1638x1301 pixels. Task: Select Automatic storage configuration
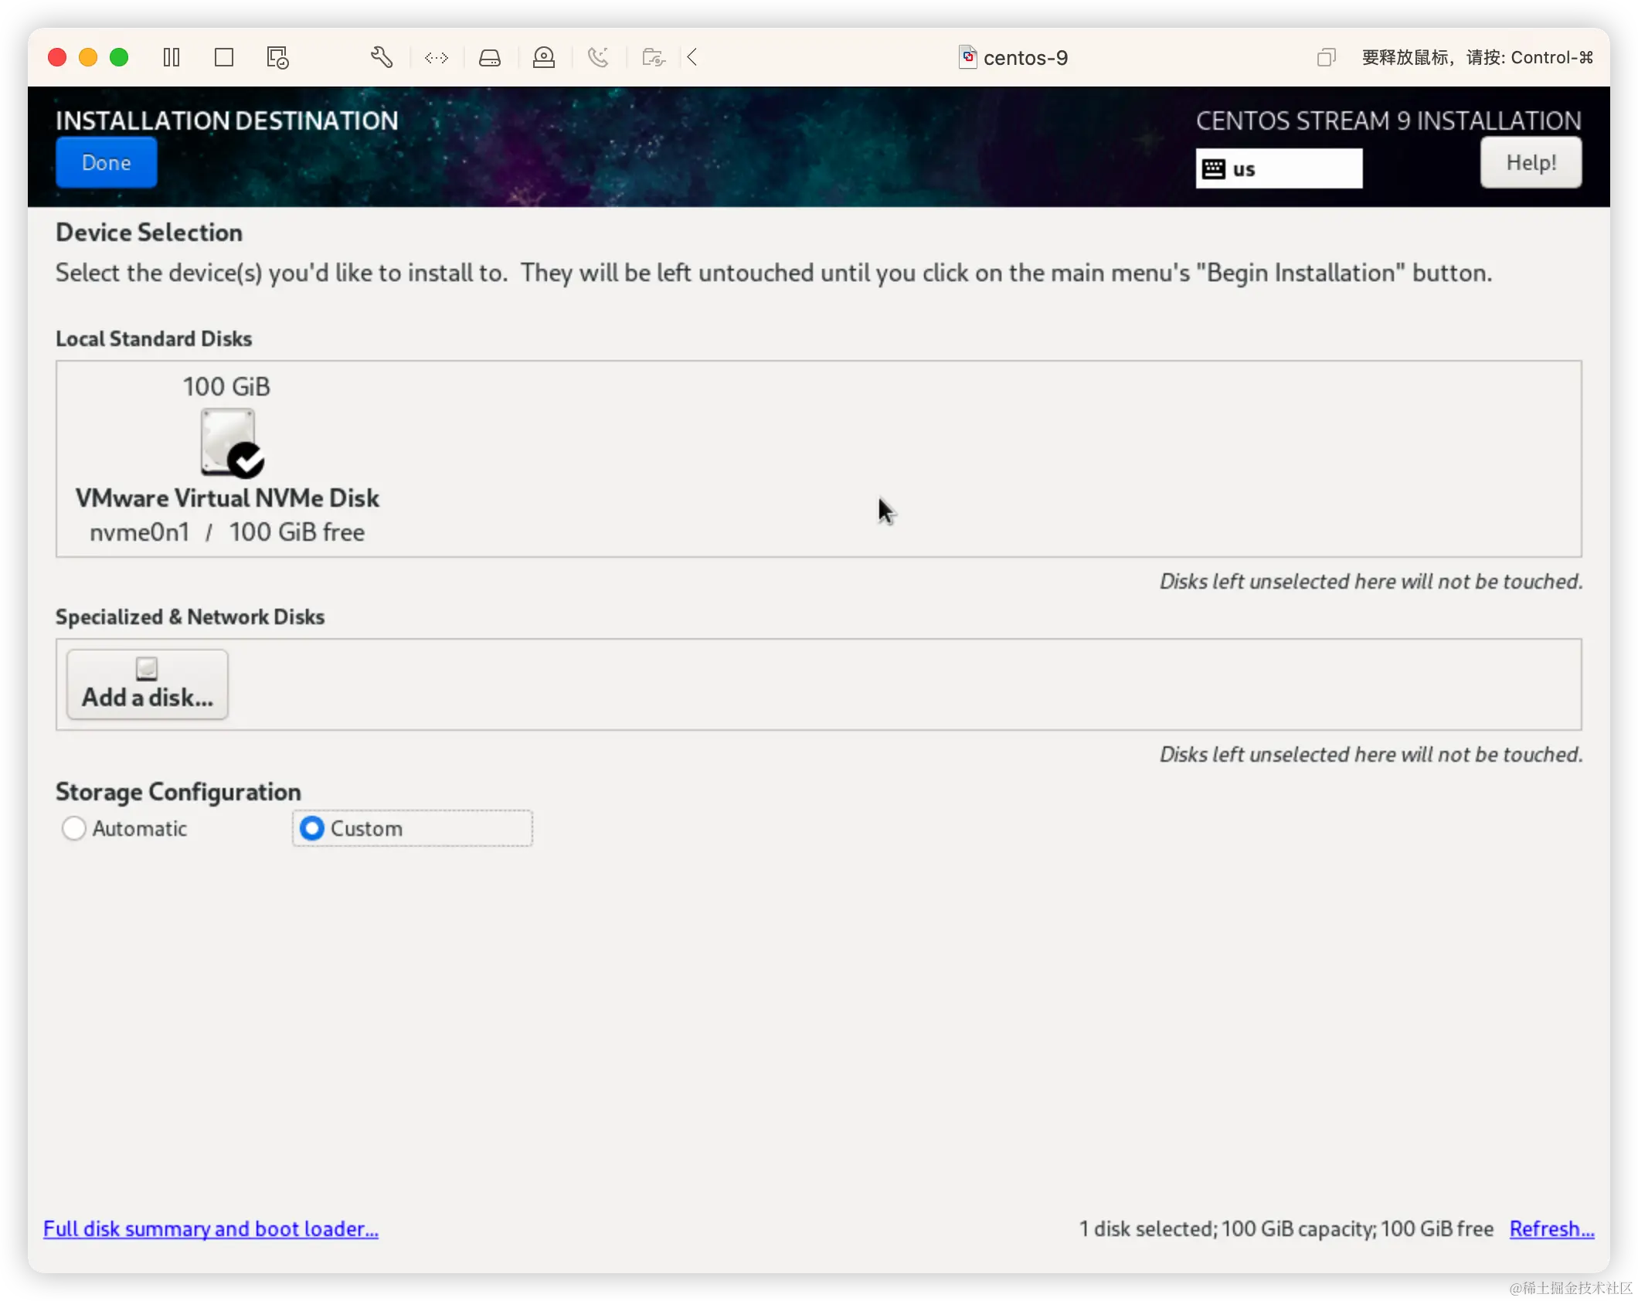point(74,827)
